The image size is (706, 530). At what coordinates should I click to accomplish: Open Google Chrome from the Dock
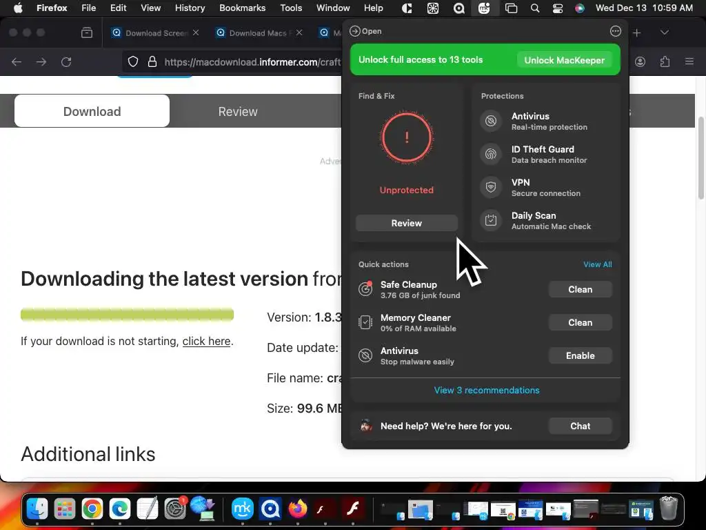(x=92, y=509)
